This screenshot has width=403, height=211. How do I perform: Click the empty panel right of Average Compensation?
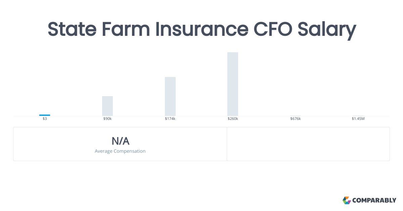click(x=308, y=144)
